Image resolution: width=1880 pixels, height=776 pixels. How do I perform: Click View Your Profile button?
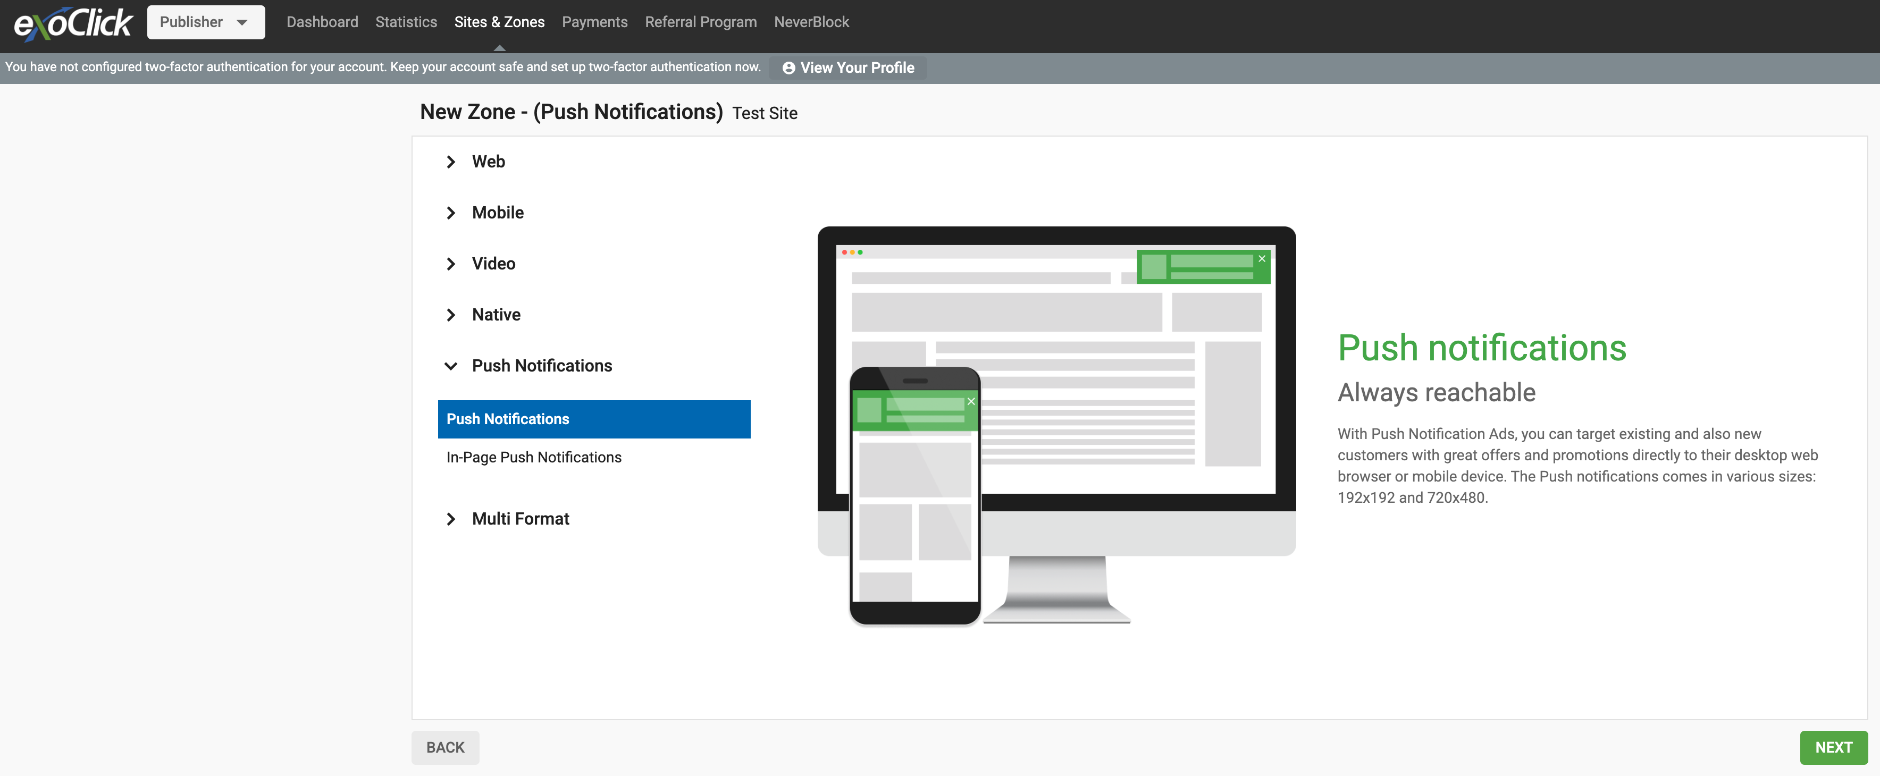tap(847, 68)
